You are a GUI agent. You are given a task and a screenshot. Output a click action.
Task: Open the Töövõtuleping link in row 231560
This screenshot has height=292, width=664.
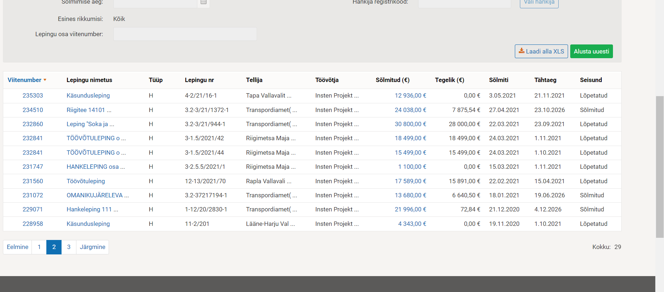86,181
